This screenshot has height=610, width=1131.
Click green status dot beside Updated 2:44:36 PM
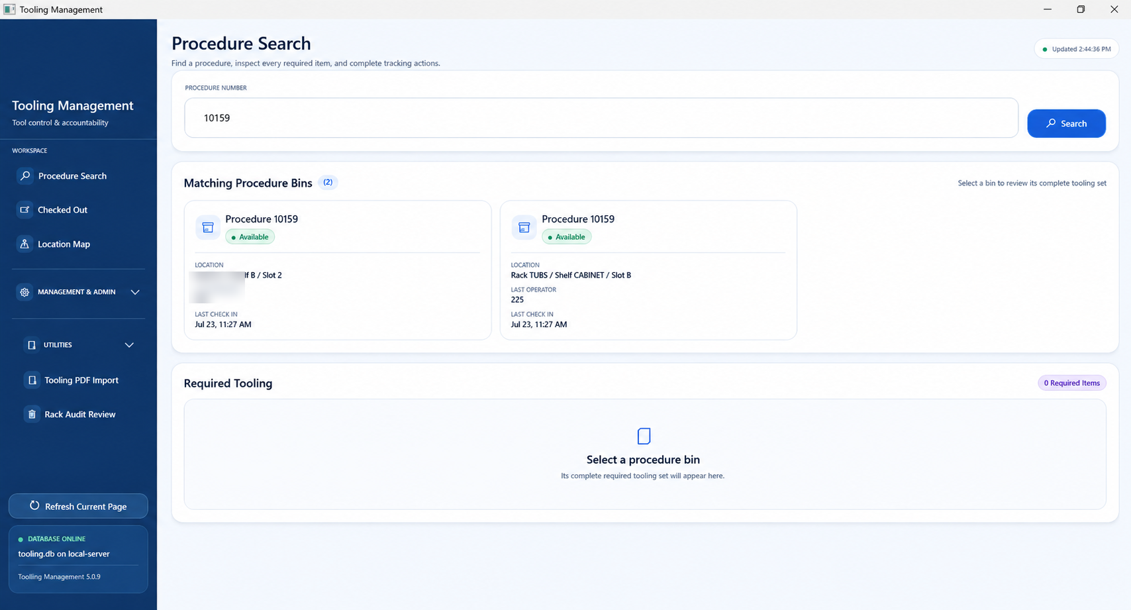(1045, 49)
